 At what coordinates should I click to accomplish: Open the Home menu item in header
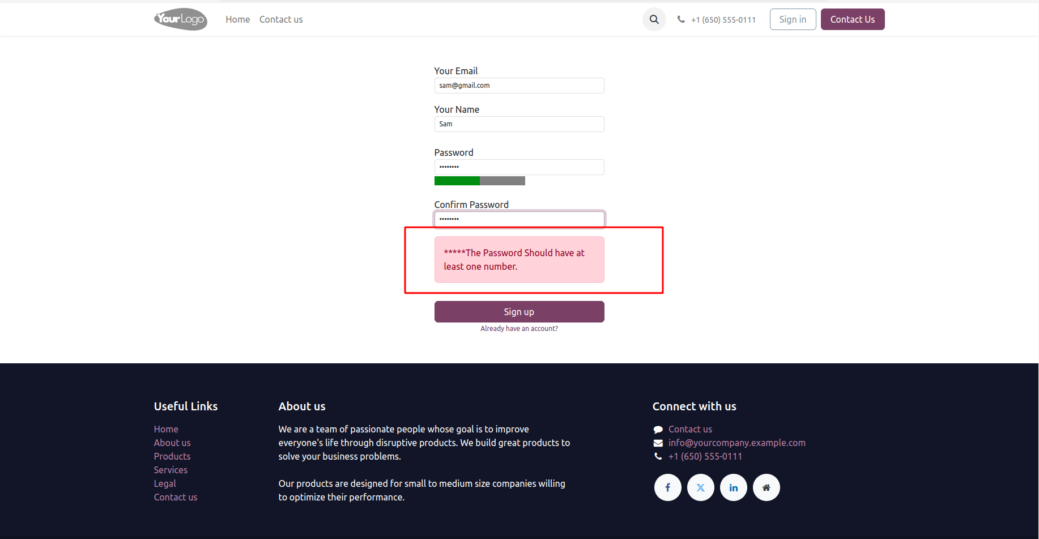tap(237, 19)
